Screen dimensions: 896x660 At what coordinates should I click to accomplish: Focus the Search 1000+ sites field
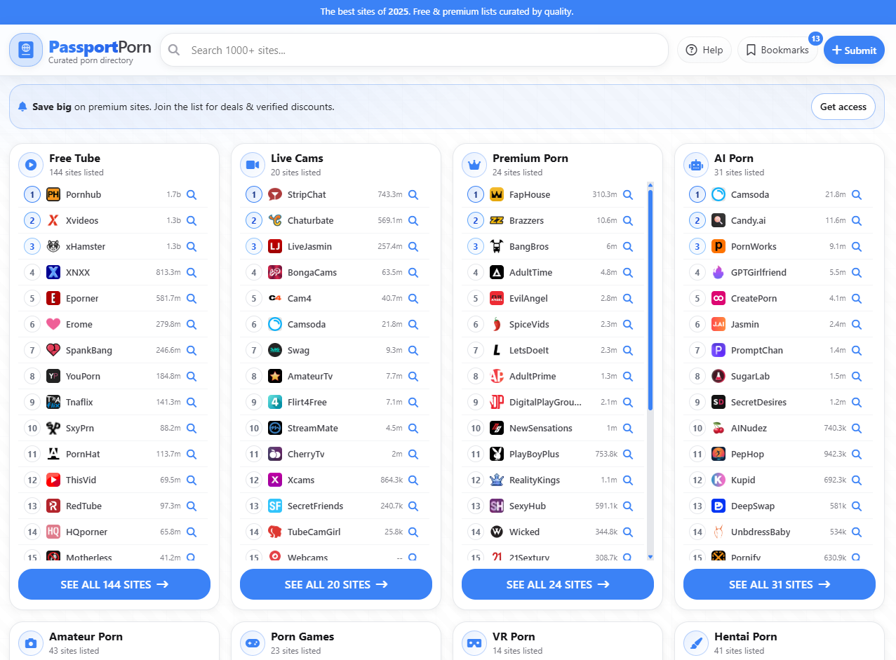[421, 50]
